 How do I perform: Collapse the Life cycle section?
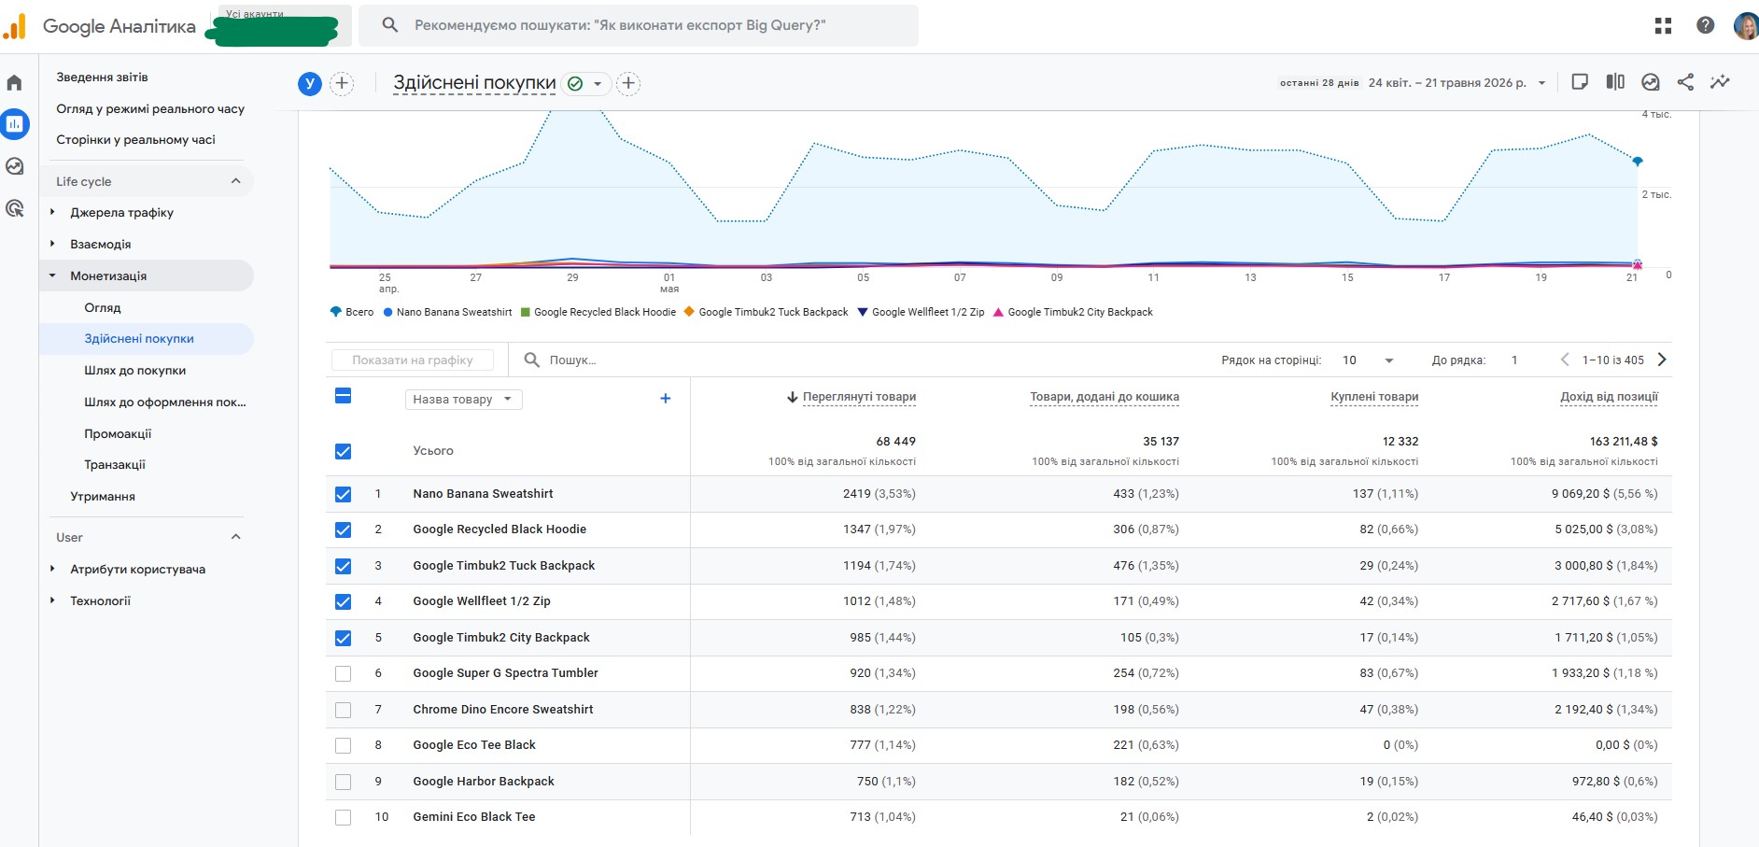coord(236,181)
